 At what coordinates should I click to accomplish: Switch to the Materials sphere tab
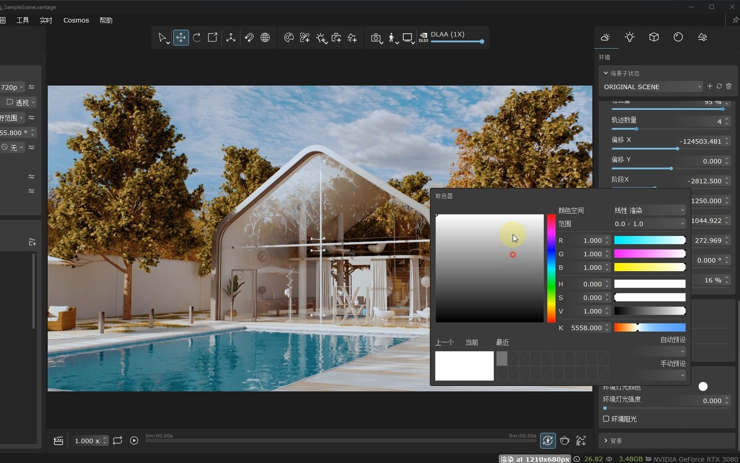pyautogui.click(x=678, y=37)
